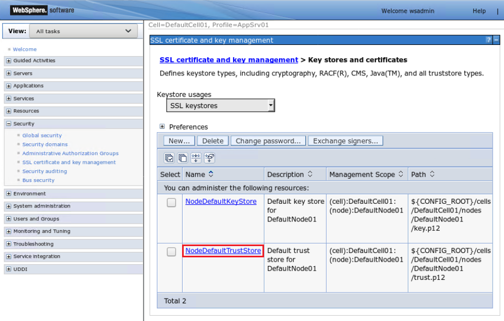Expand the Applications navigation node

9,86
